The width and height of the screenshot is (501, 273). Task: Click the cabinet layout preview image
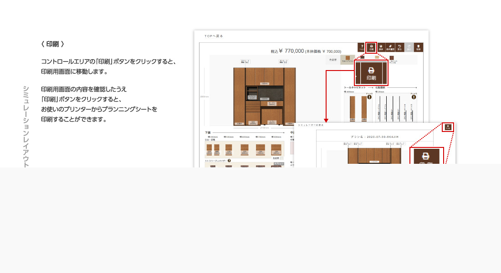coord(264,96)
